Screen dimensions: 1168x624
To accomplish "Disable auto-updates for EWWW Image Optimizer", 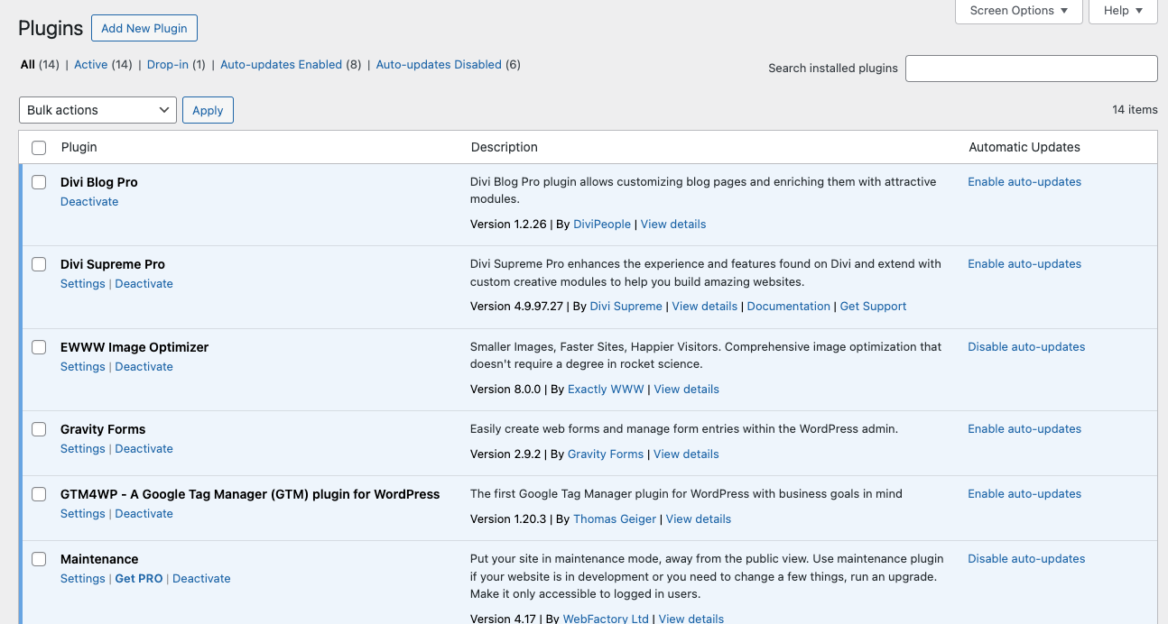I will [1026, 347].
